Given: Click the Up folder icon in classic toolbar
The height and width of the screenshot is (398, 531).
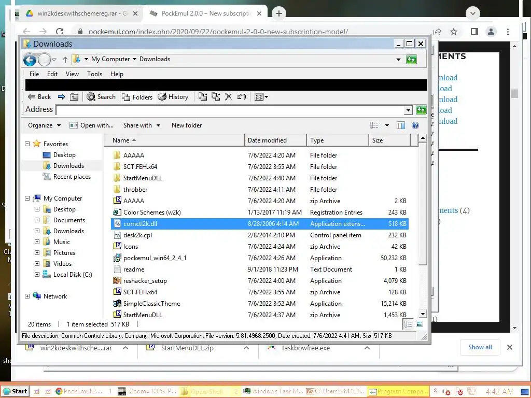Looking at the screenshot, I should coord(74,97).
